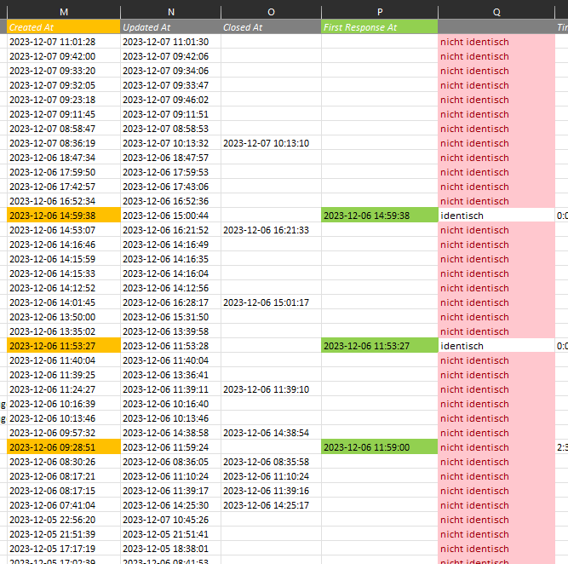Click the 'First Response At' header cell

click(x=380, y=27)
